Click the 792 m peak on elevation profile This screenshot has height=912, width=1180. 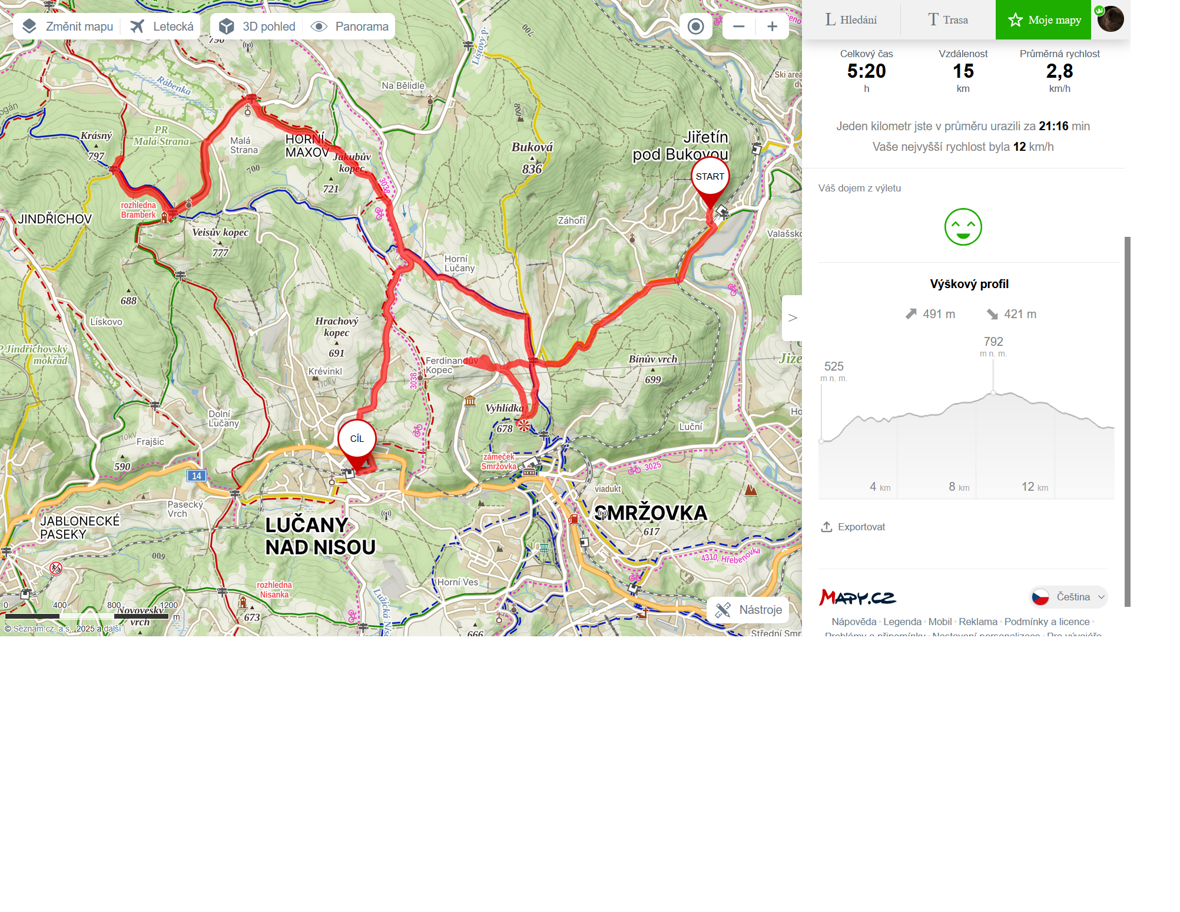[993, 392]
